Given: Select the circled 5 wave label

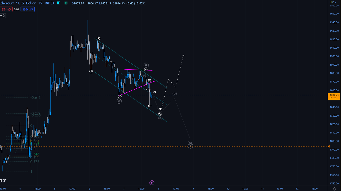Looking at the screenshot, I should pyautogui.click(x=160, y=114).
